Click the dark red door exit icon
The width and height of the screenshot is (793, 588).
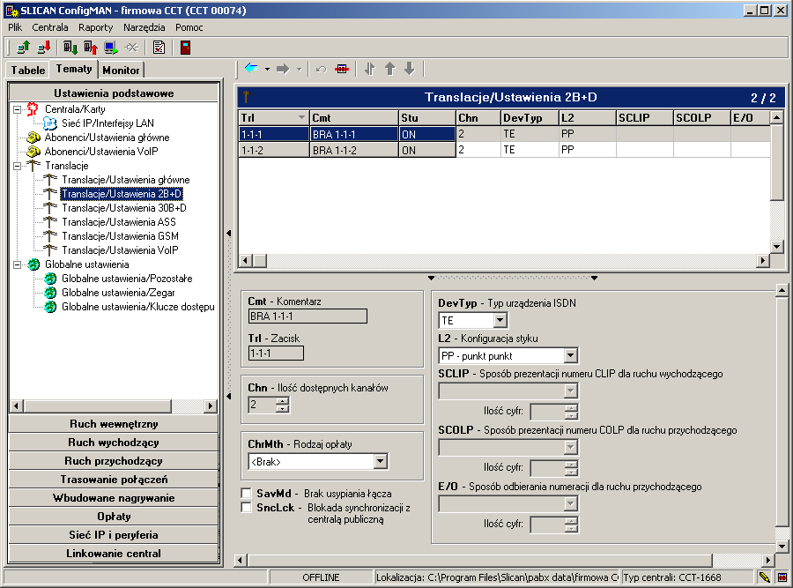click(186, 48)
